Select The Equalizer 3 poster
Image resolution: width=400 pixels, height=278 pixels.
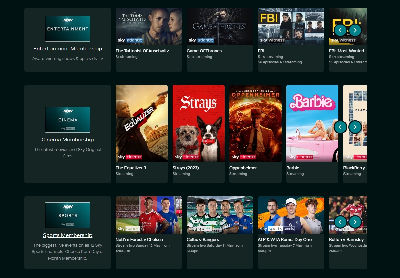coord(142,124)
